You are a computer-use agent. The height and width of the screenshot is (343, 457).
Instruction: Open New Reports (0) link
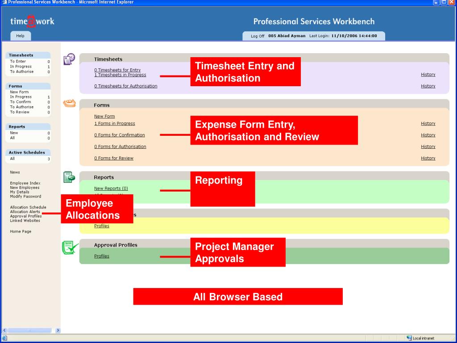(111, 188)
